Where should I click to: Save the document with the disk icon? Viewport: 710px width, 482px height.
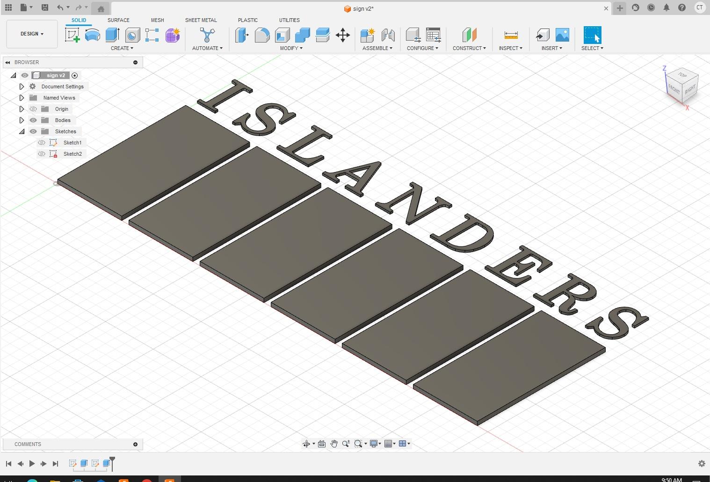point(45,7)
